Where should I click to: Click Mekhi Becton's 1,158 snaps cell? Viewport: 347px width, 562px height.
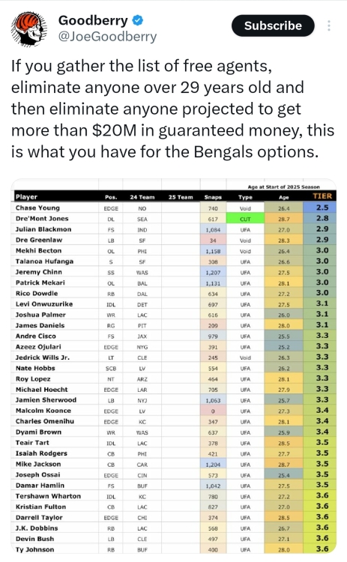pos(213,251)
